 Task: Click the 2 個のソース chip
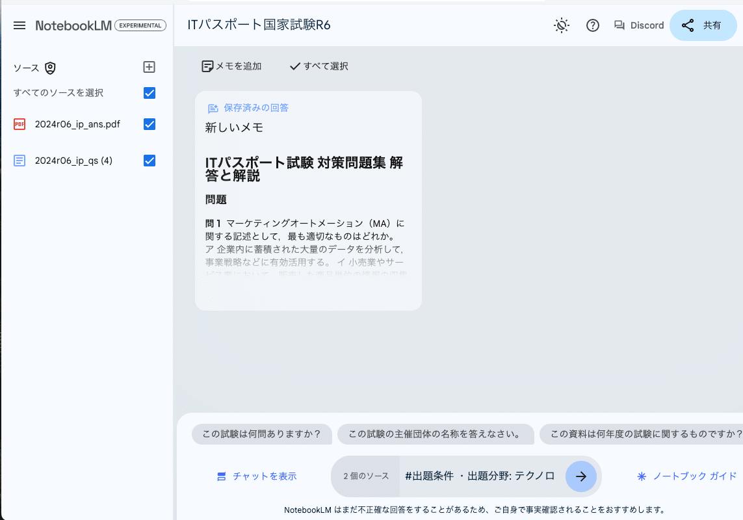point(366,476)
